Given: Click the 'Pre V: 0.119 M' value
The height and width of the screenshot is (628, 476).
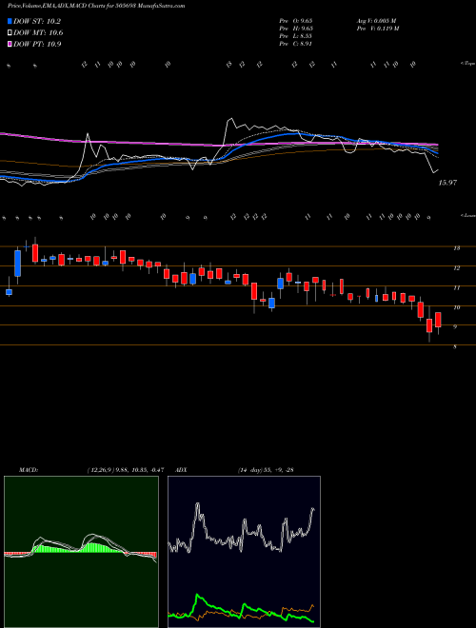Looking at the screenshot, I should pos(377,29).
